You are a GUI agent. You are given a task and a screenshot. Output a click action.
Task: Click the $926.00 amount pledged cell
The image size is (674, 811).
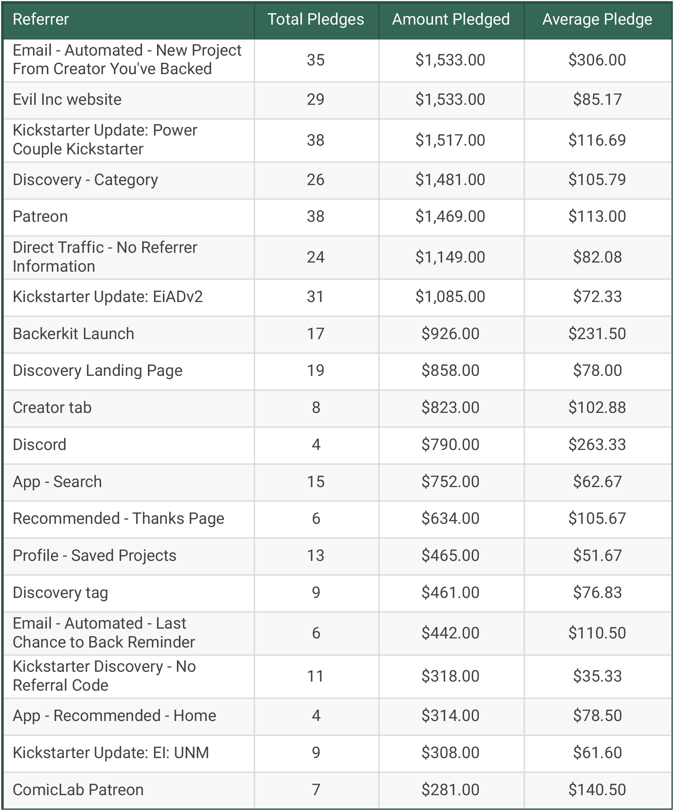click(450, 334)
